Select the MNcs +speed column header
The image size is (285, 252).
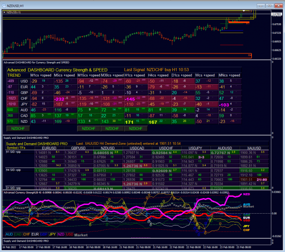pyautogui.click(x=229, y=75)
